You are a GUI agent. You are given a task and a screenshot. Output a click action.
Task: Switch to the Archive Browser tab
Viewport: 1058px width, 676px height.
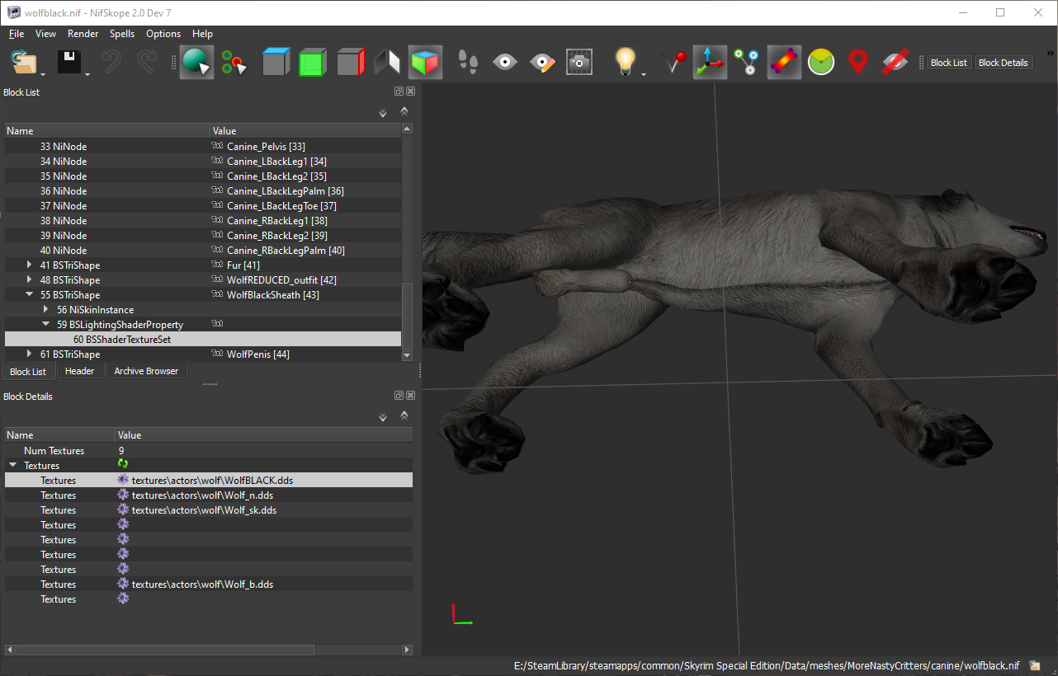pos(146,371)
